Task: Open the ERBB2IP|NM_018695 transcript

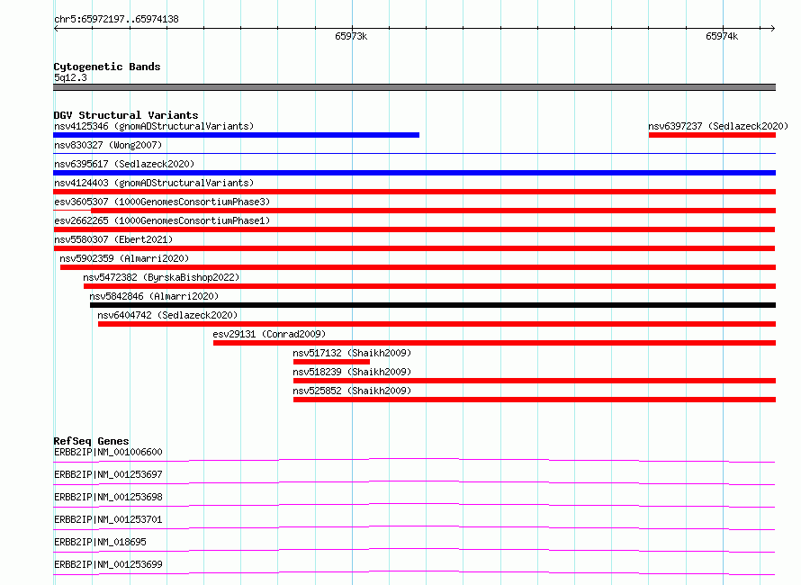Action: click(100, 542)
